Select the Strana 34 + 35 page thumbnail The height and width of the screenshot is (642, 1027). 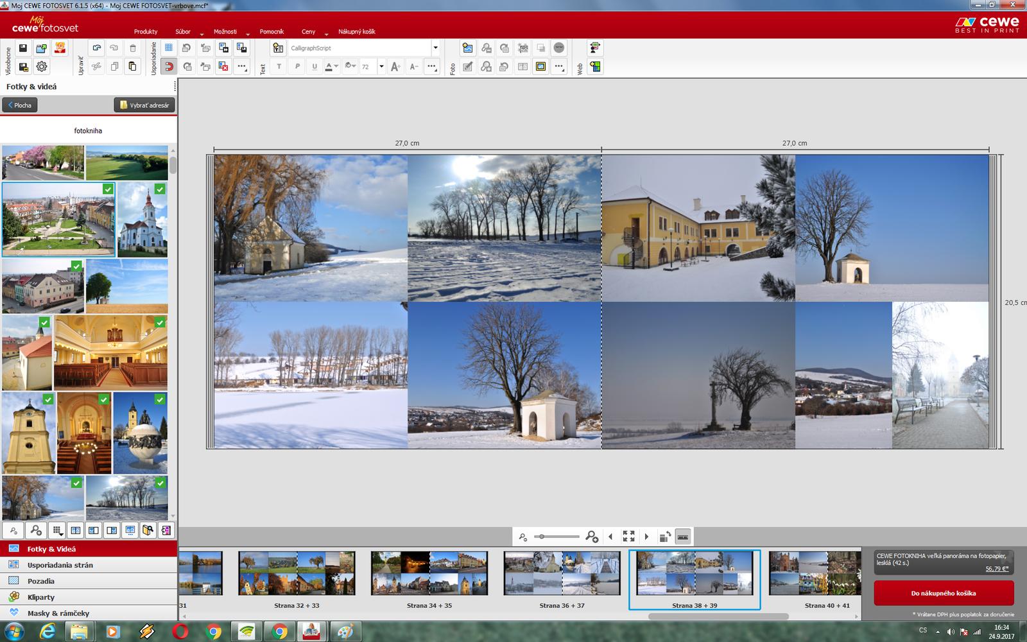coord(429,573)
